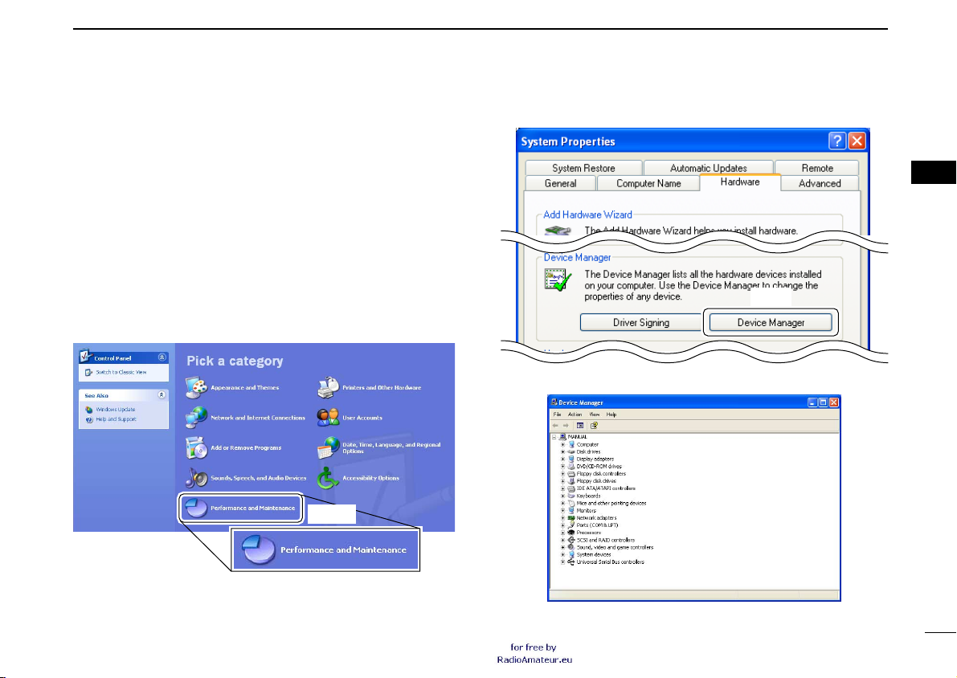Expand the Display adapters node
Screen dimensions: 957x678
click(562, 459)
